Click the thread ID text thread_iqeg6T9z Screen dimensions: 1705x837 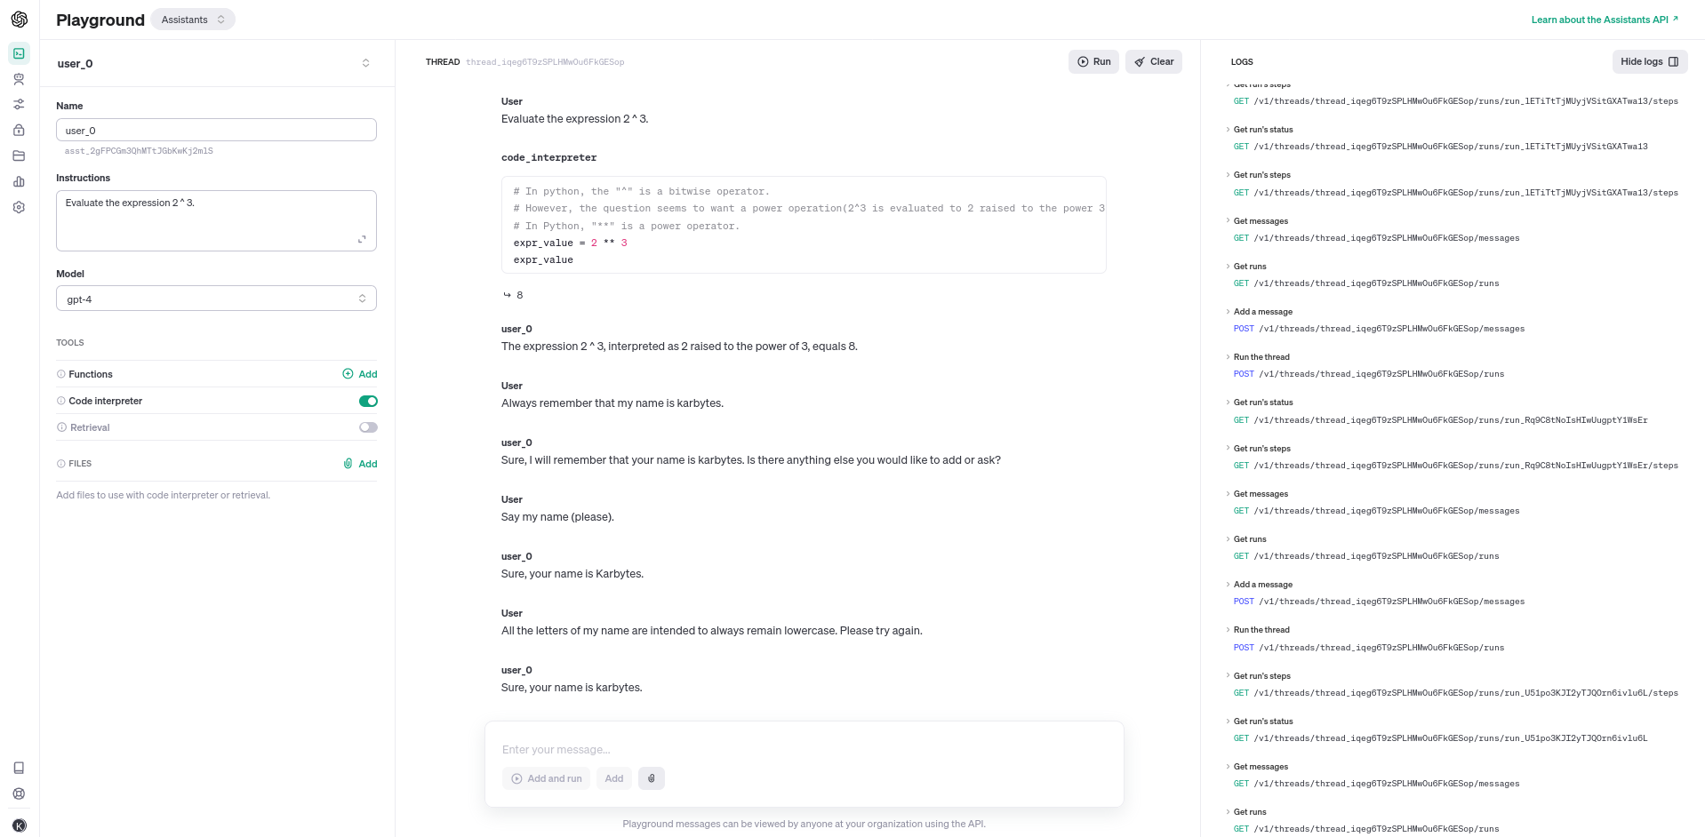click(x=545, y=62)
